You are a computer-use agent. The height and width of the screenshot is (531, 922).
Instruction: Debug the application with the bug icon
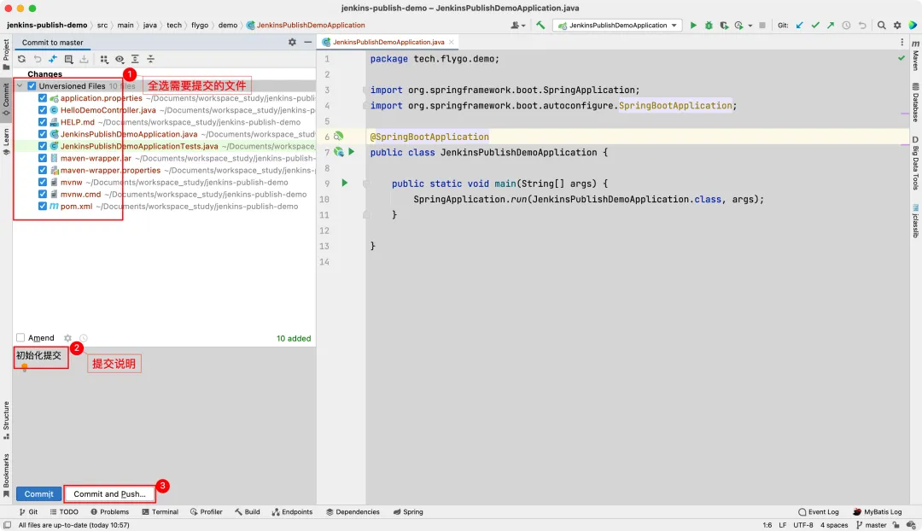coord(709,26)
